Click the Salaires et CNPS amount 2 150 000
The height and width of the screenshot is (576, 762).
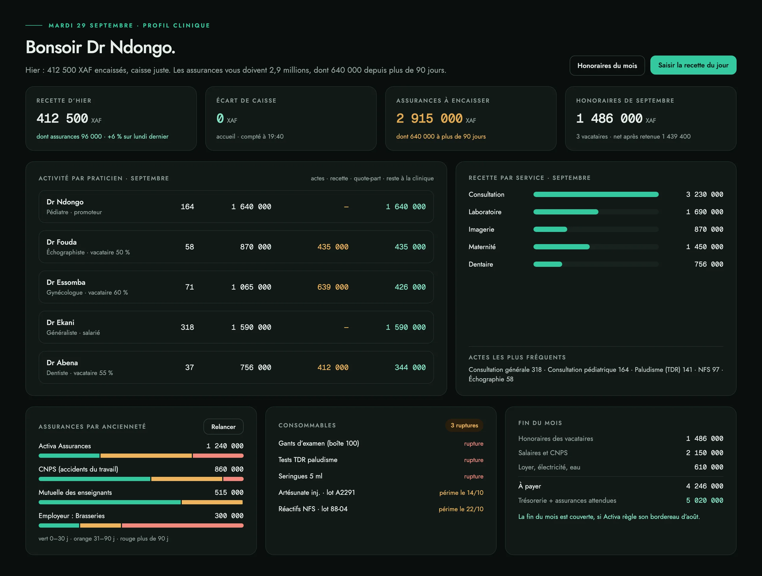tap(705, 453)
